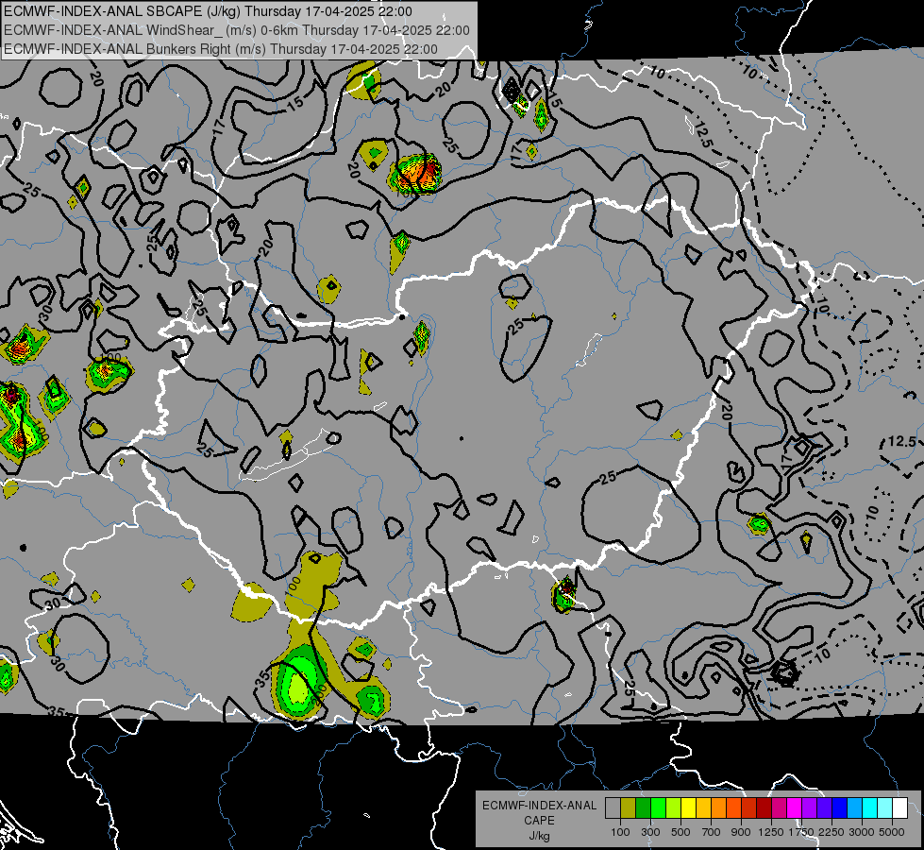Click the 900 value under the legend

point(741,832)
